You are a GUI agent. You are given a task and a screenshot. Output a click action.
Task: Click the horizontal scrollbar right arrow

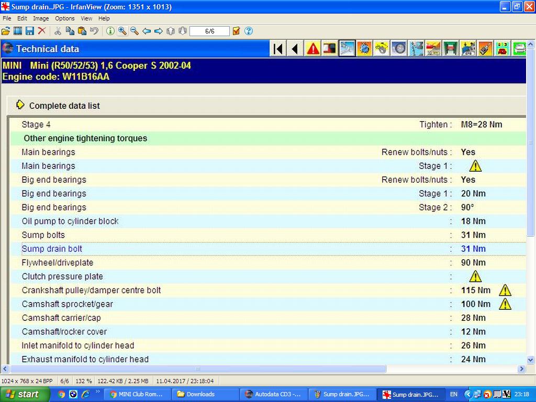[521, 368]
